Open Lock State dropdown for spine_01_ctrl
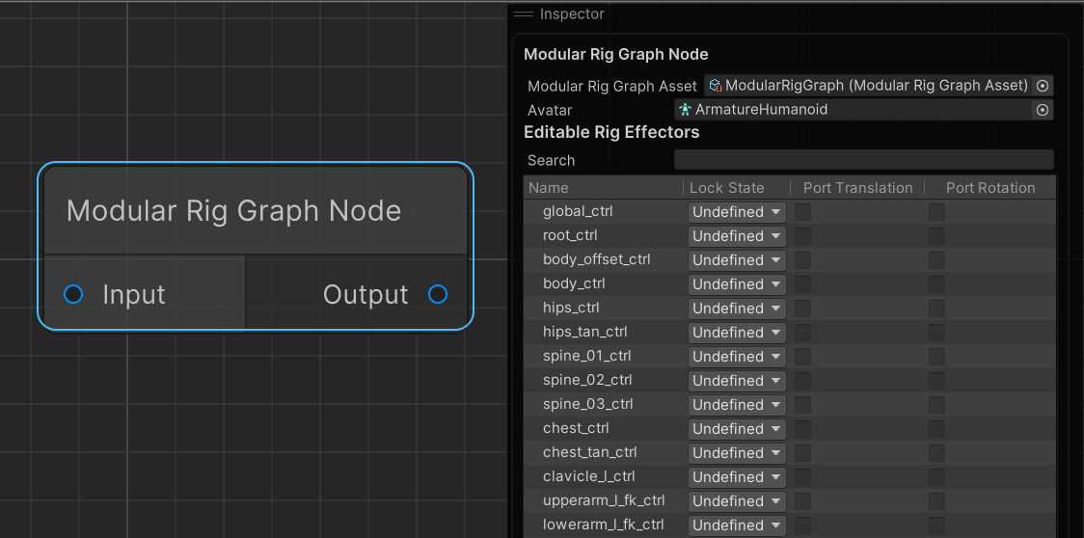Viewport: 1084px width, 538px height. click(737, 356)
